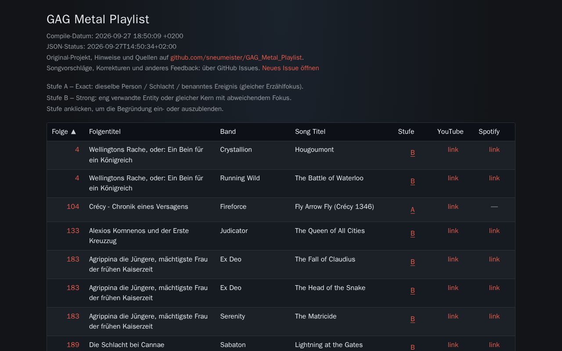562x351 pixels.
Task: Sort by the Band column header
Action: tap(228, 132)
